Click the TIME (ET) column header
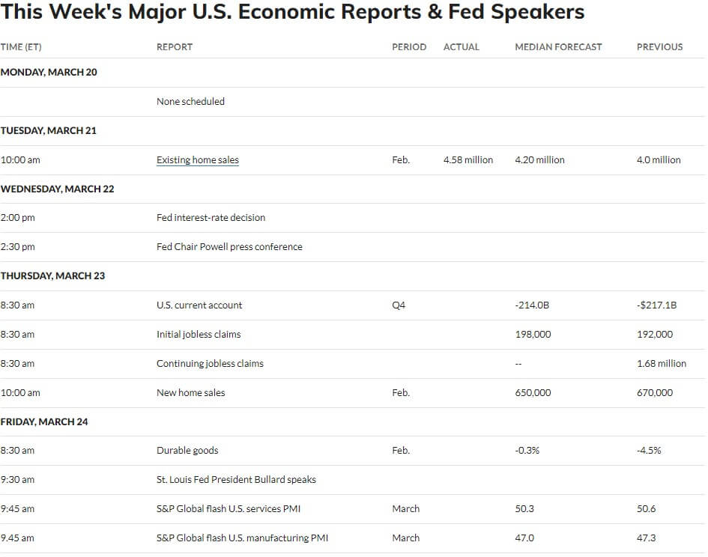 pyautogui.click(x=21, y=47)
